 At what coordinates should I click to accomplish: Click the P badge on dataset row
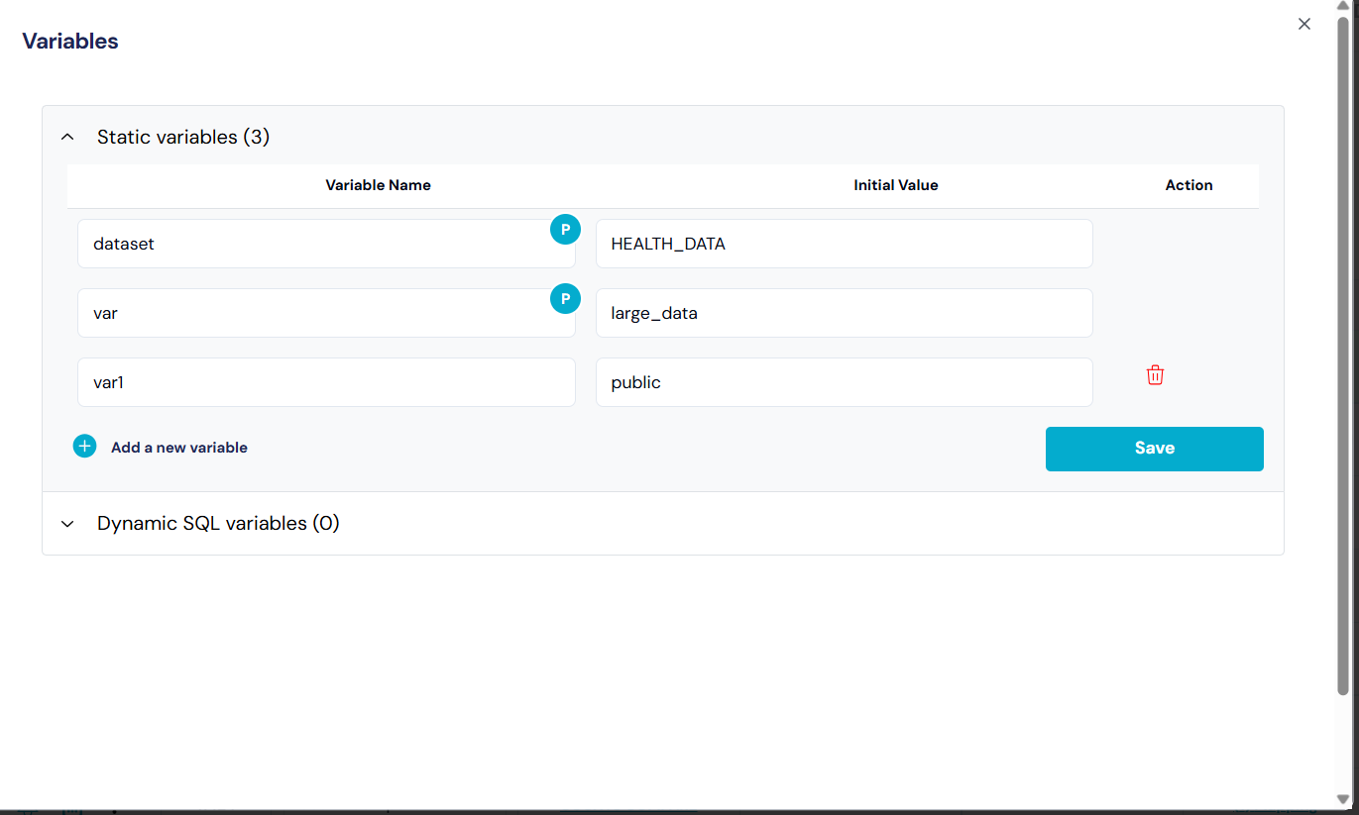click(x=565, y=229)
